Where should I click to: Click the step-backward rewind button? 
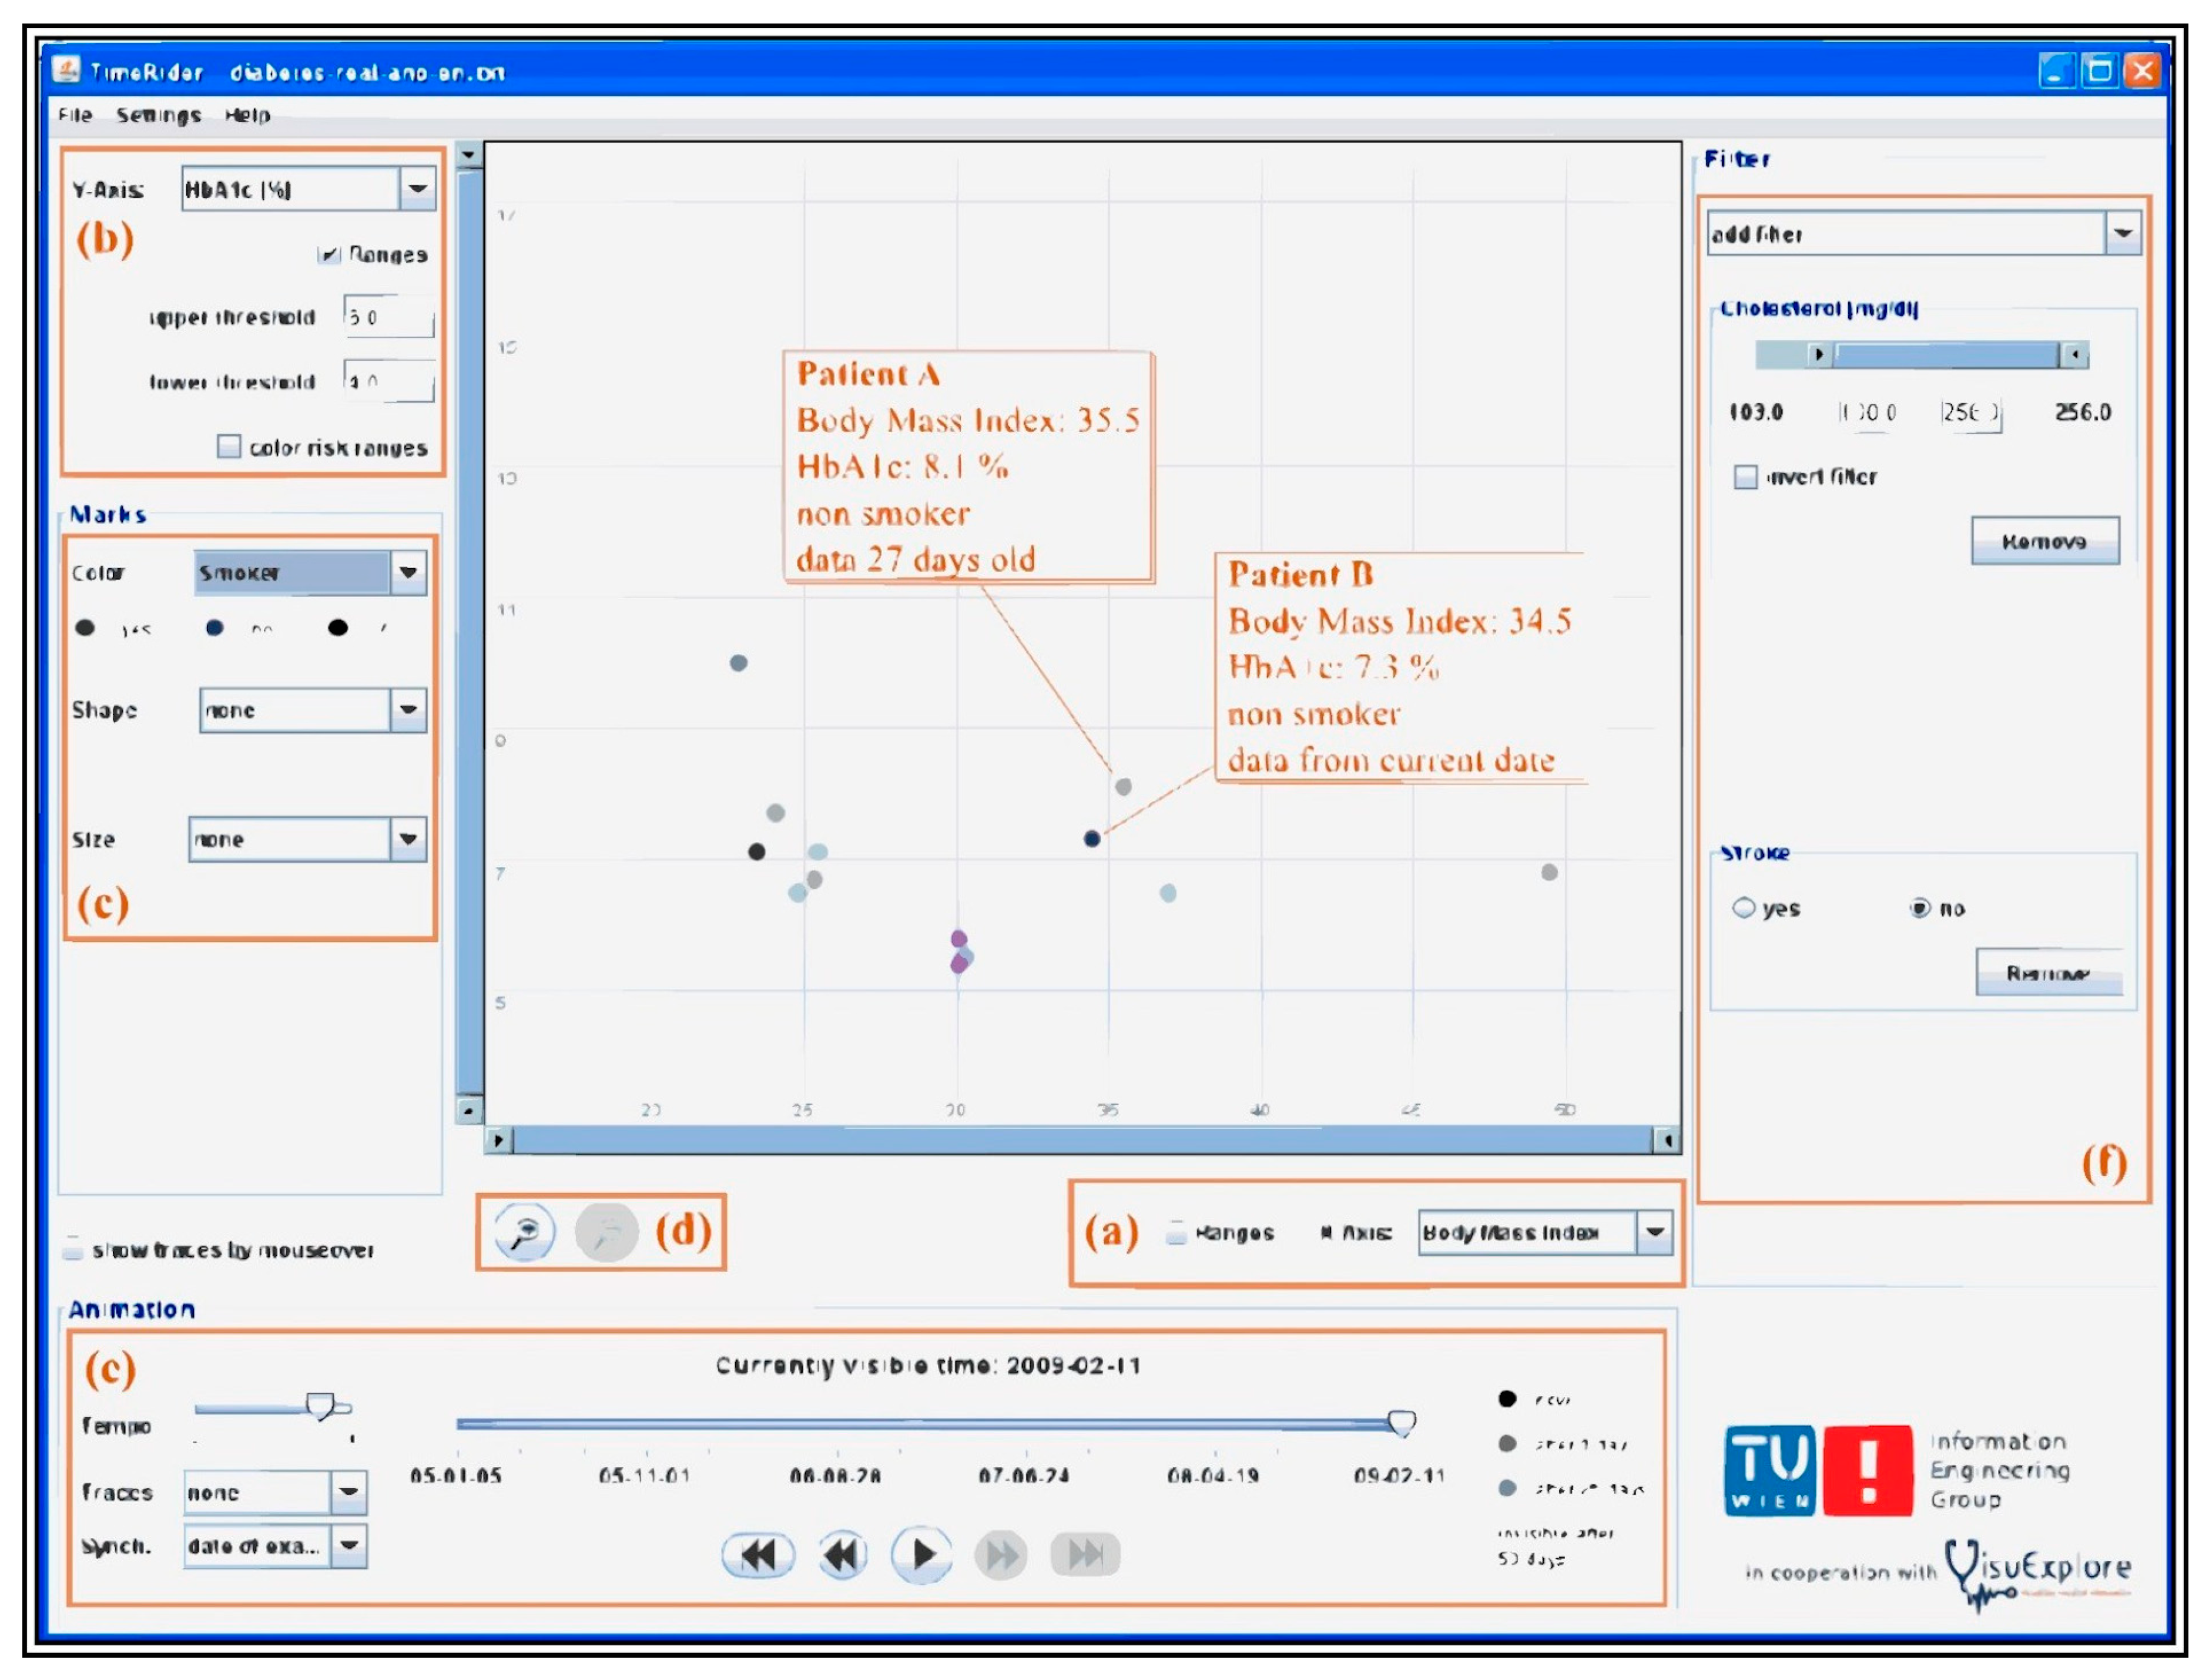[x=842, y=1555]
